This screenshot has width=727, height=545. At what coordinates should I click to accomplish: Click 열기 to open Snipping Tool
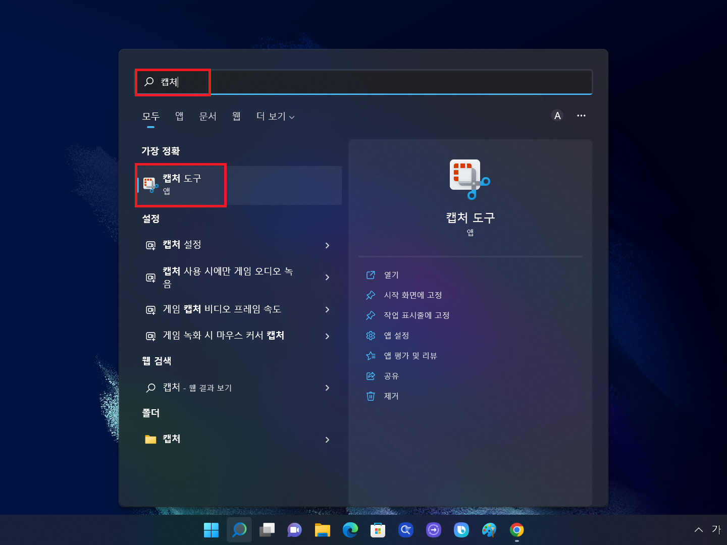pyautogui.click(x=390, y=275)
